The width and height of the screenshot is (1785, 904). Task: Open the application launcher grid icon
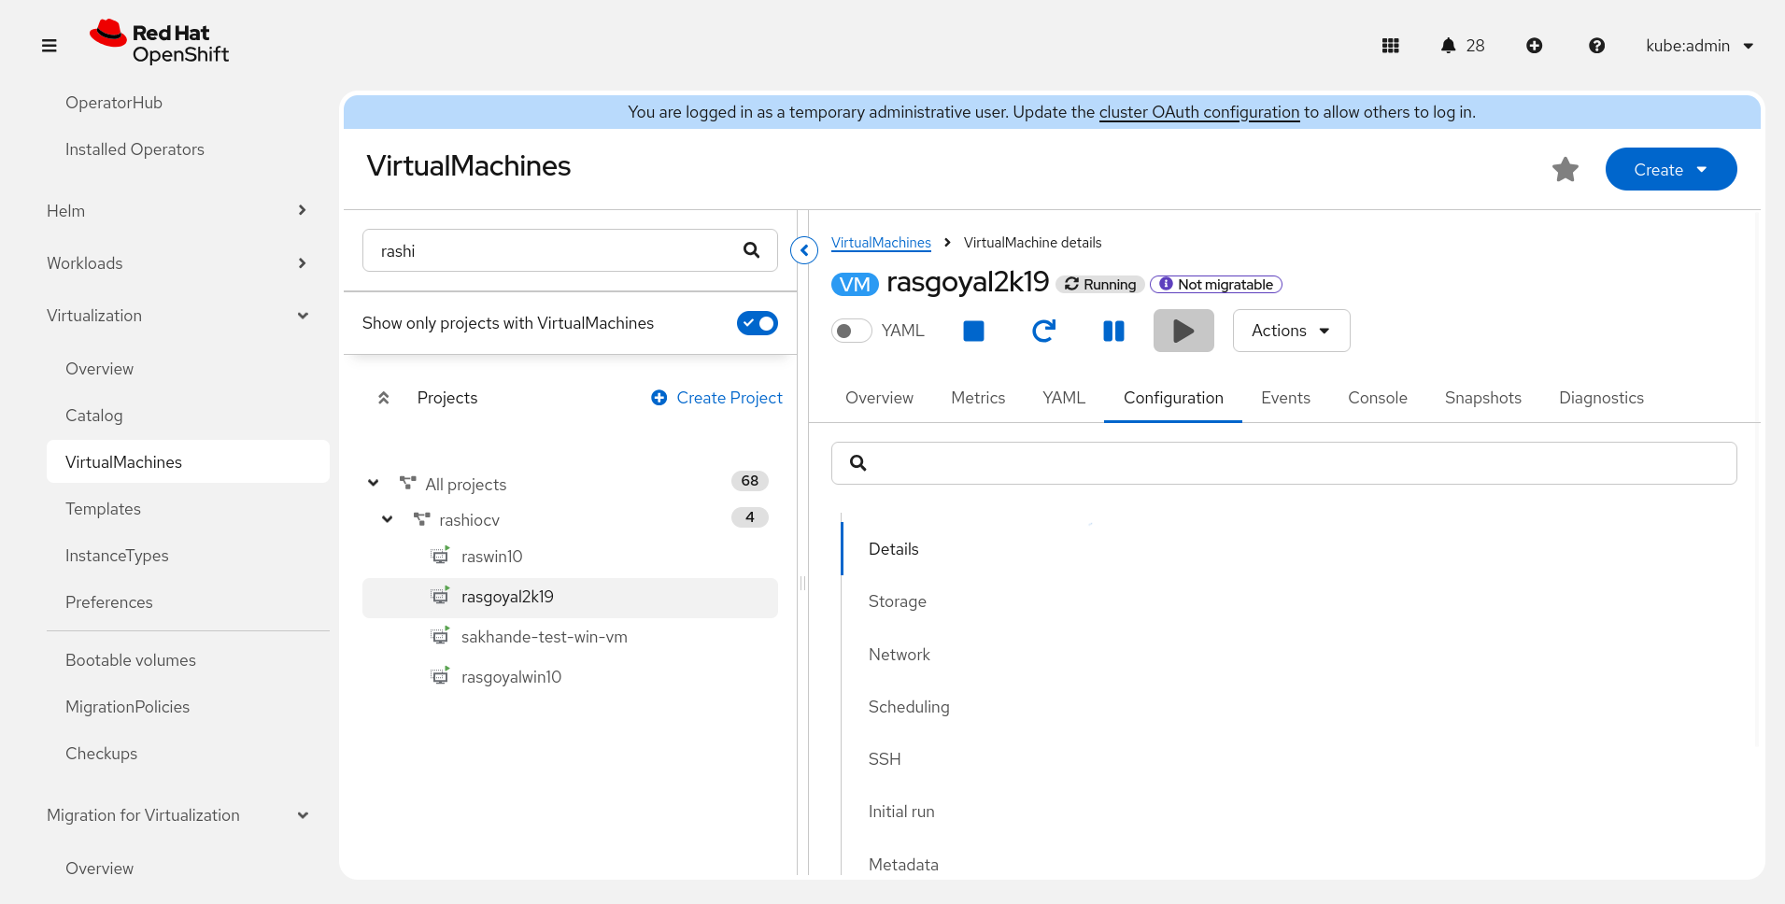(x=1390, y=46)
